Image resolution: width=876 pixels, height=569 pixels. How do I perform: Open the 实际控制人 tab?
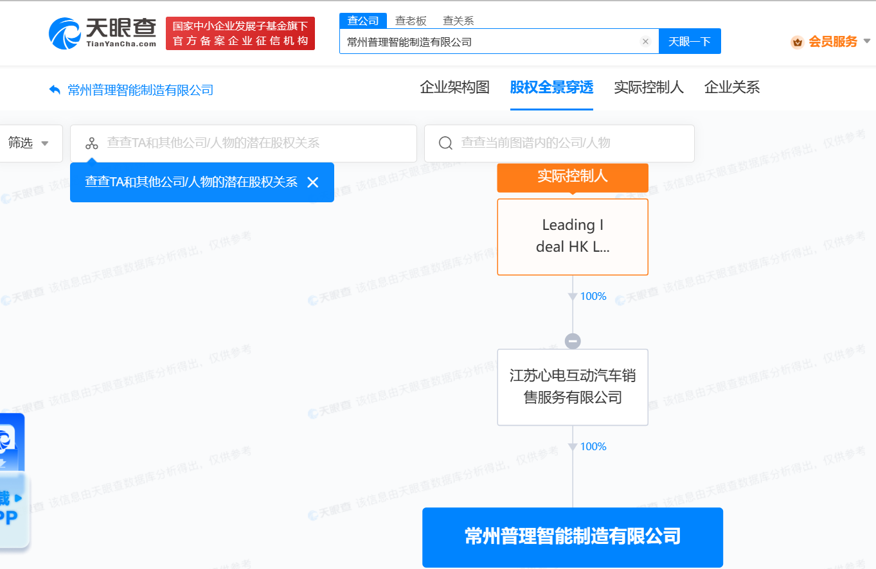click(648, 87)
